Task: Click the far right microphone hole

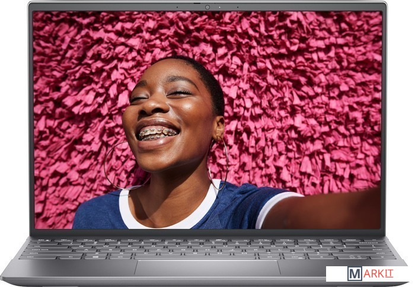Action: (x=239, y=7)
